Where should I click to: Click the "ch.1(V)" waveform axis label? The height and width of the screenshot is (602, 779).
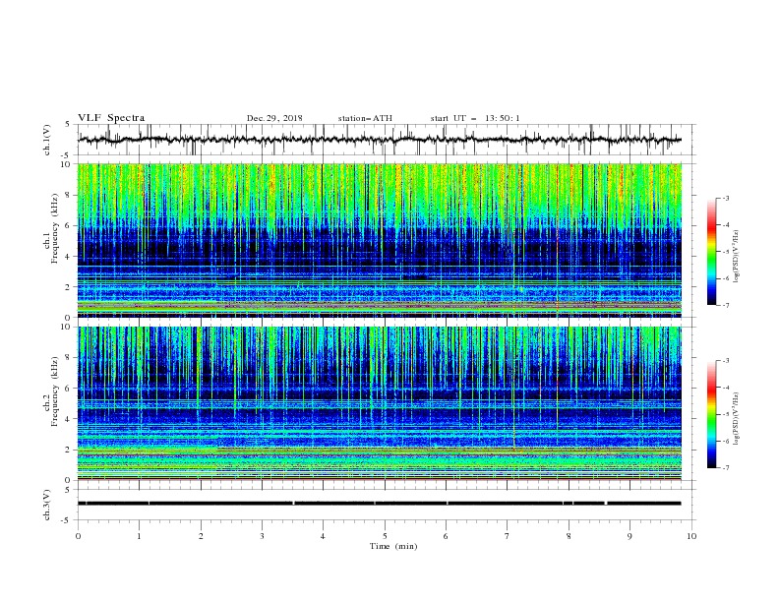tap(47, 140)
